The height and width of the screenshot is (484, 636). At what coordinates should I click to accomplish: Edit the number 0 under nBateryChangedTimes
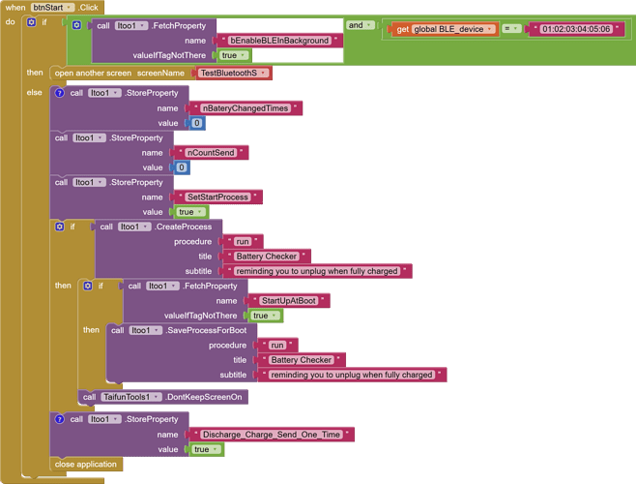197,123
